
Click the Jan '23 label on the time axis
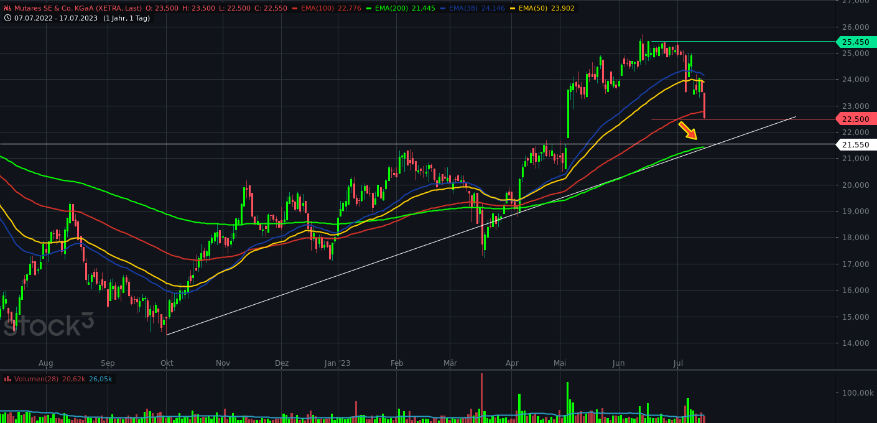coord(338,363)
